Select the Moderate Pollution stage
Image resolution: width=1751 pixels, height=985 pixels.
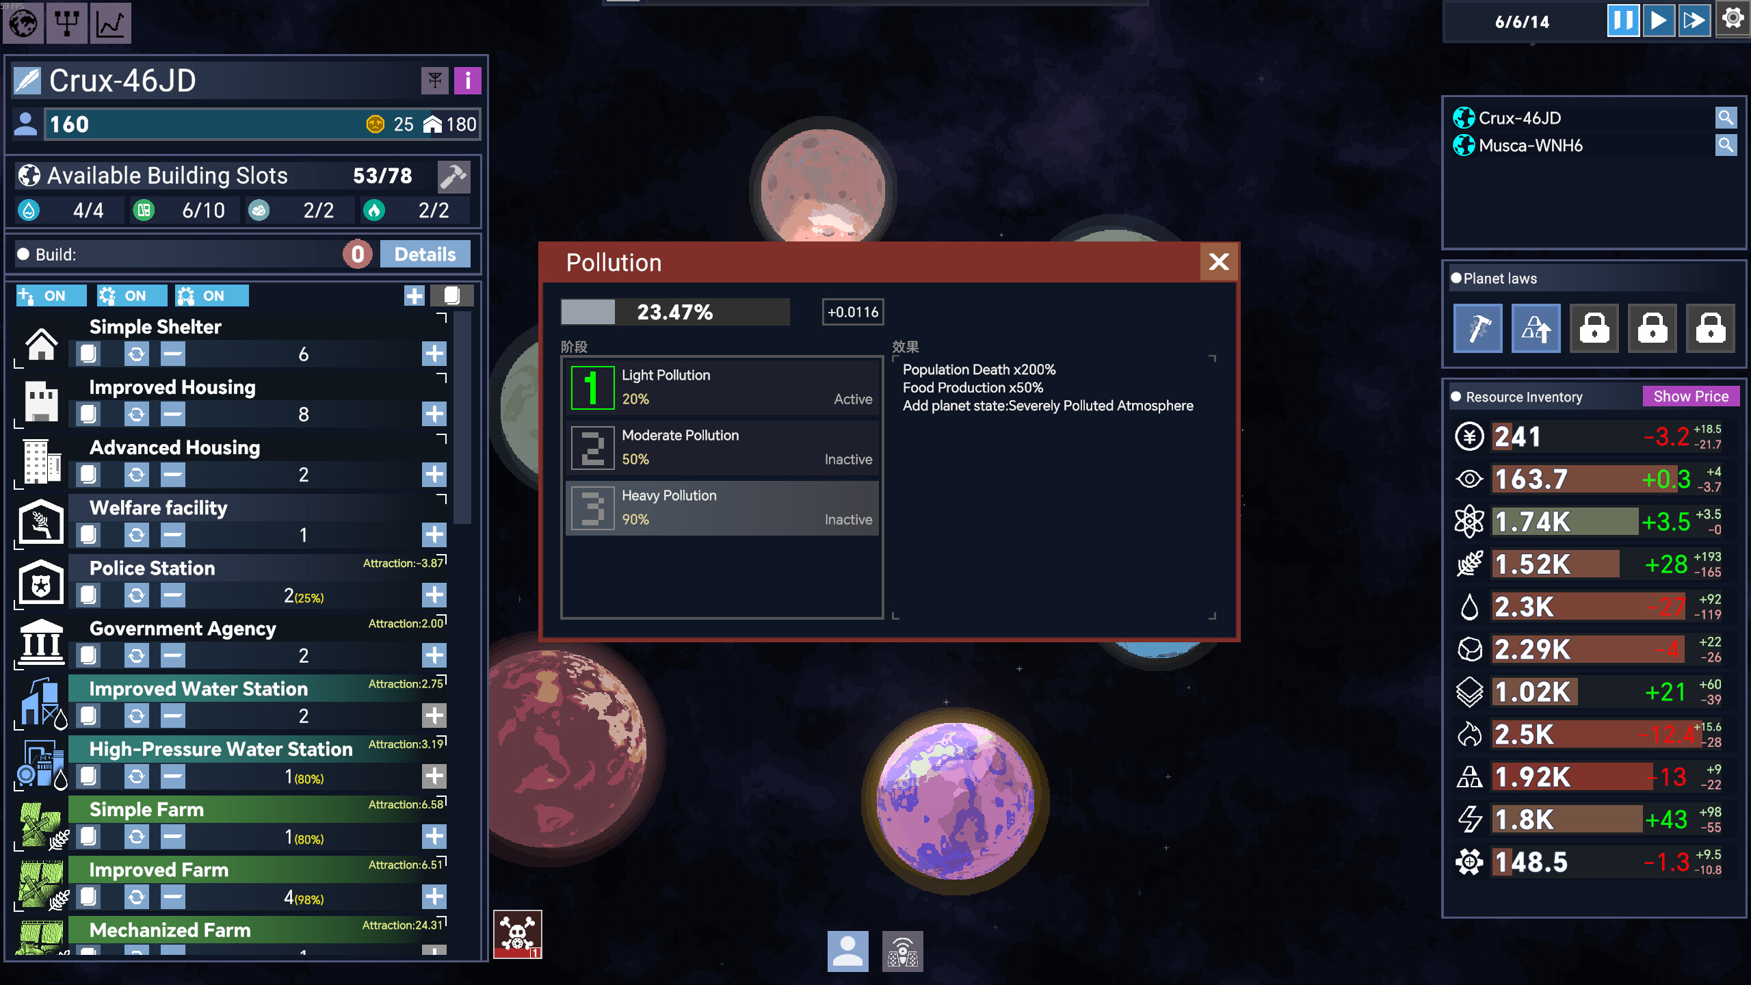[722, 448]
